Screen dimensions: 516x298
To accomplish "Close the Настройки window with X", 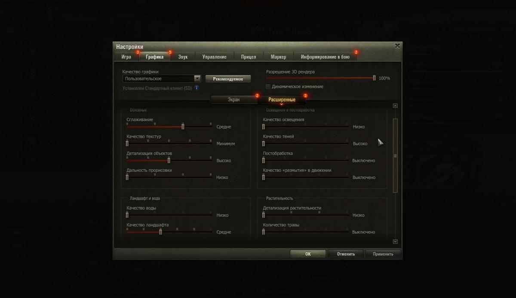I will 397,46.
